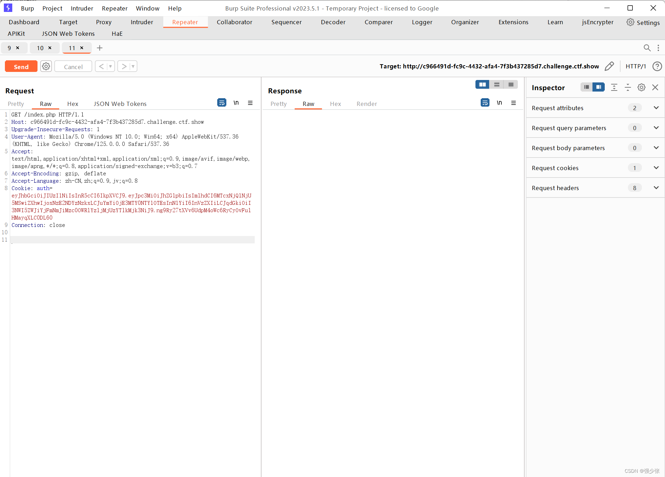Image resolution: width=665 pixels, height=477 pixels.
Task: Maximize the Burp Suite window
Action: [x=630, y=8]
